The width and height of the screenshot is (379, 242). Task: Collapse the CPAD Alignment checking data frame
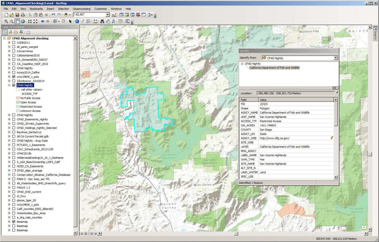(4, 39)
